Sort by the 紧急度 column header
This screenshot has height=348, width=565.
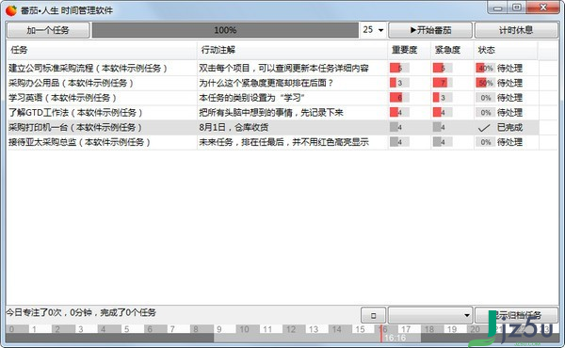pos(452,50)
